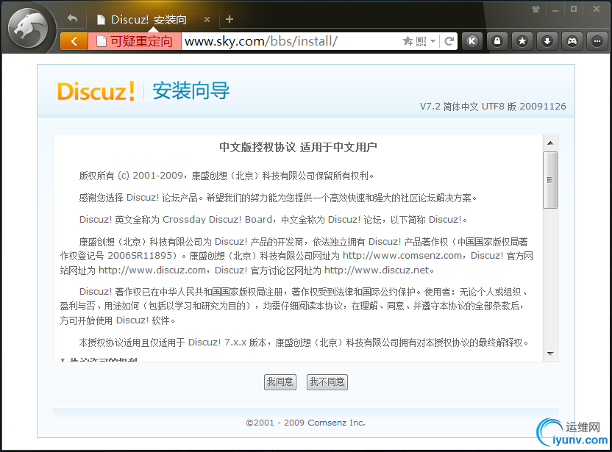Bookmark page with the star icon in address bar
Screen dimensions: 612x452
[408, 41]
